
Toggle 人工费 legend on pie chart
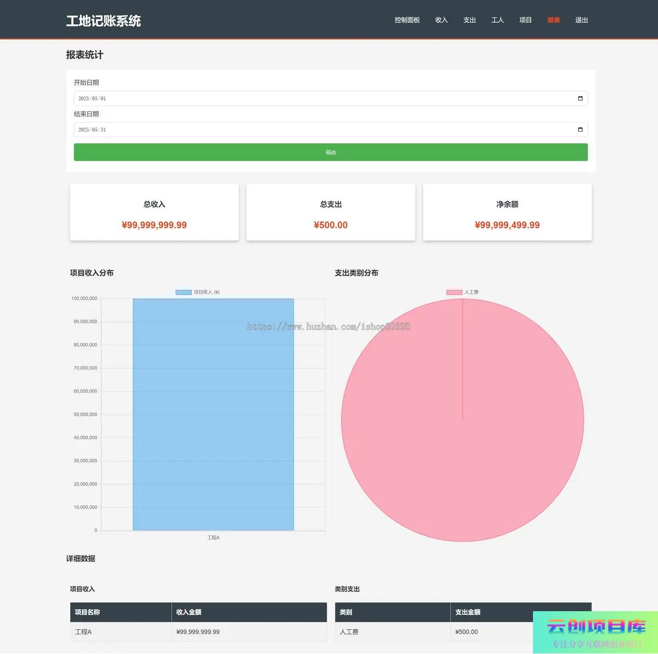pyautogui.click(x=462, y=292)
